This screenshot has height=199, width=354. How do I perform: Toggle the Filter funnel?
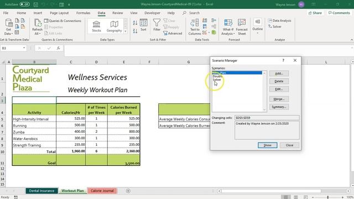click(157, 25)
